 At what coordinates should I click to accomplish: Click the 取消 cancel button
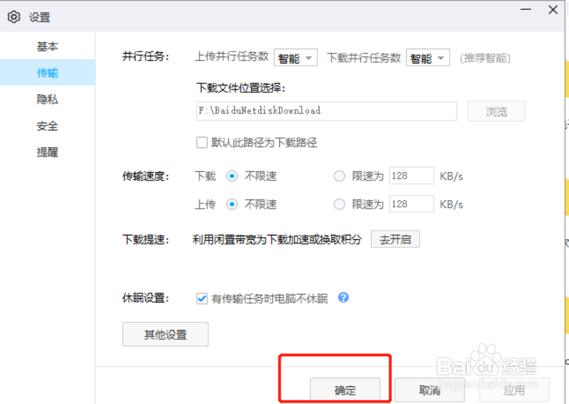pyautogui.click(x=429, y=390)
